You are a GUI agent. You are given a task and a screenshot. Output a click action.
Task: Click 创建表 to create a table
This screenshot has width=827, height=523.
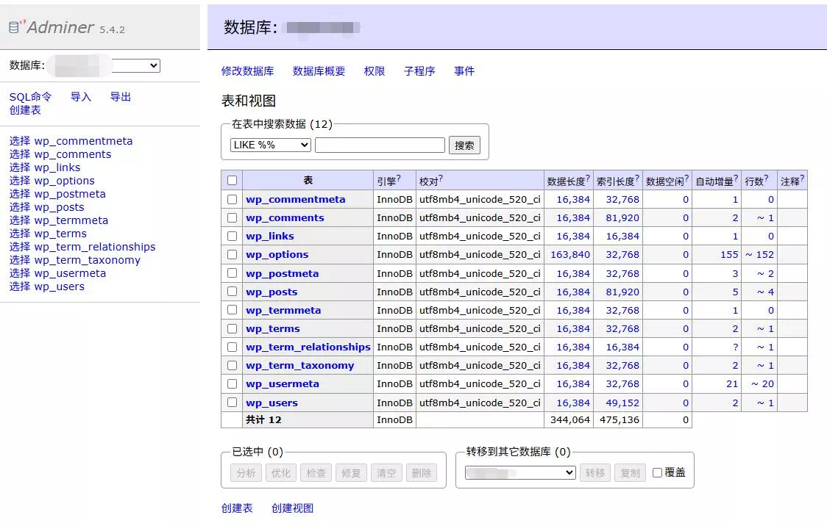tap(237, 508)
